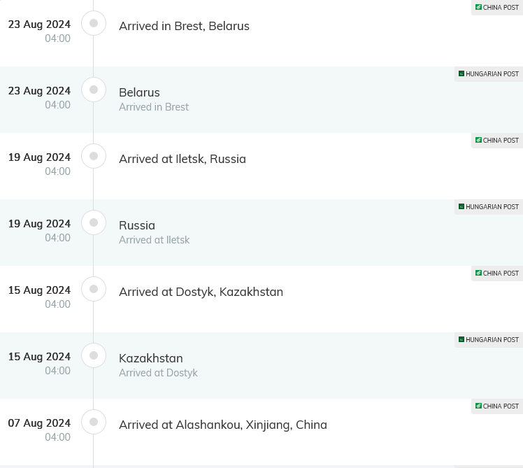523x468 pixels.
Task: Click the 07 Aug 2024 date label
Action: pos(39,423)
